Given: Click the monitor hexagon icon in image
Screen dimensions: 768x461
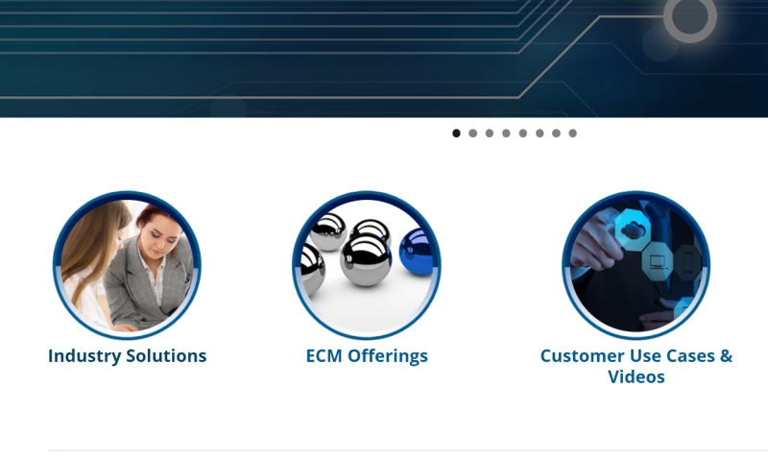Looking at the screenshot, I should pyautogui.click(x=658, y=261).
